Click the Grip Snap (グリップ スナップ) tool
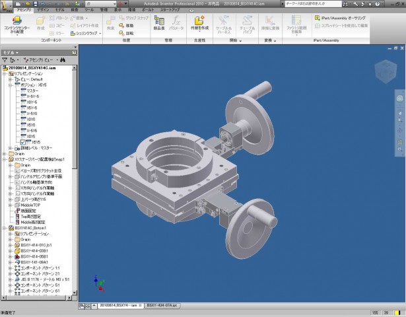 coord(133,18)
